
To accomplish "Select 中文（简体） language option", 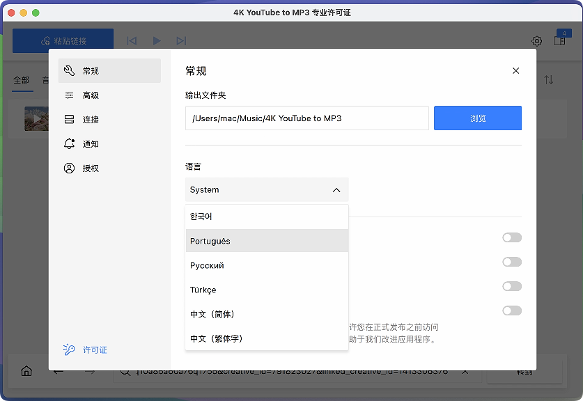I will (267, 314).
